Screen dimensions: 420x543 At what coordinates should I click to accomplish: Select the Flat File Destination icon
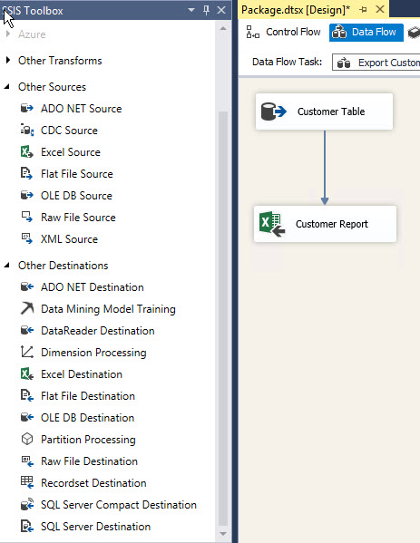point(26,396)
